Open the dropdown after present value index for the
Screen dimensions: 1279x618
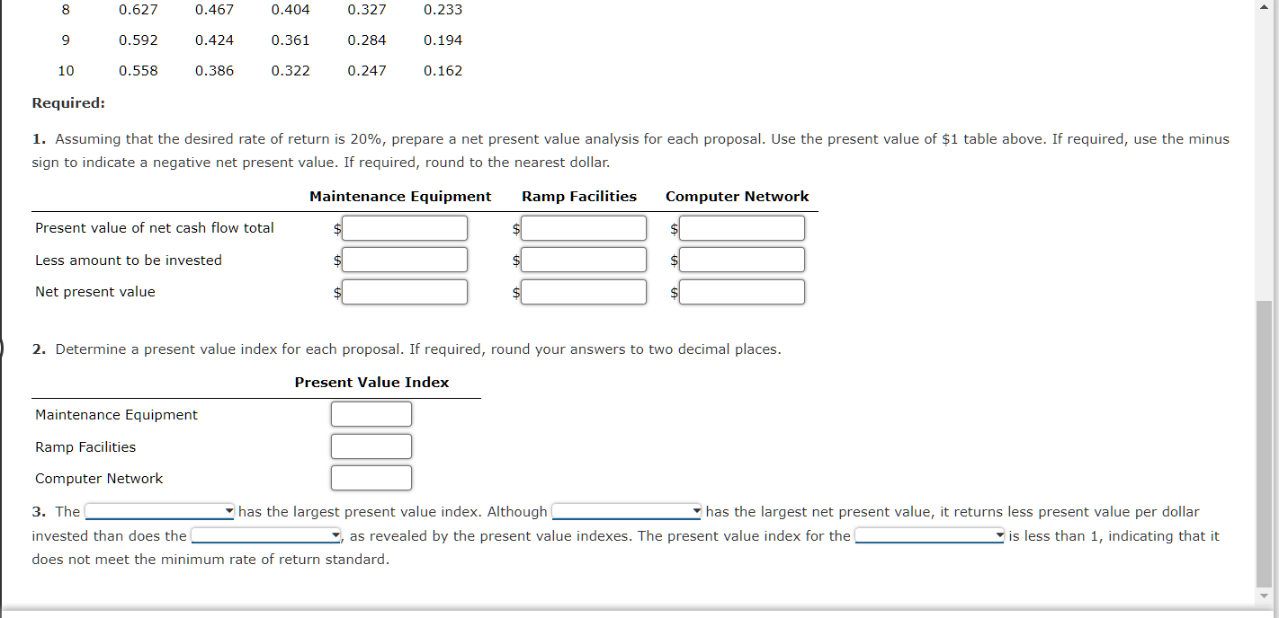pyautogui.click(x=929, y=534)
